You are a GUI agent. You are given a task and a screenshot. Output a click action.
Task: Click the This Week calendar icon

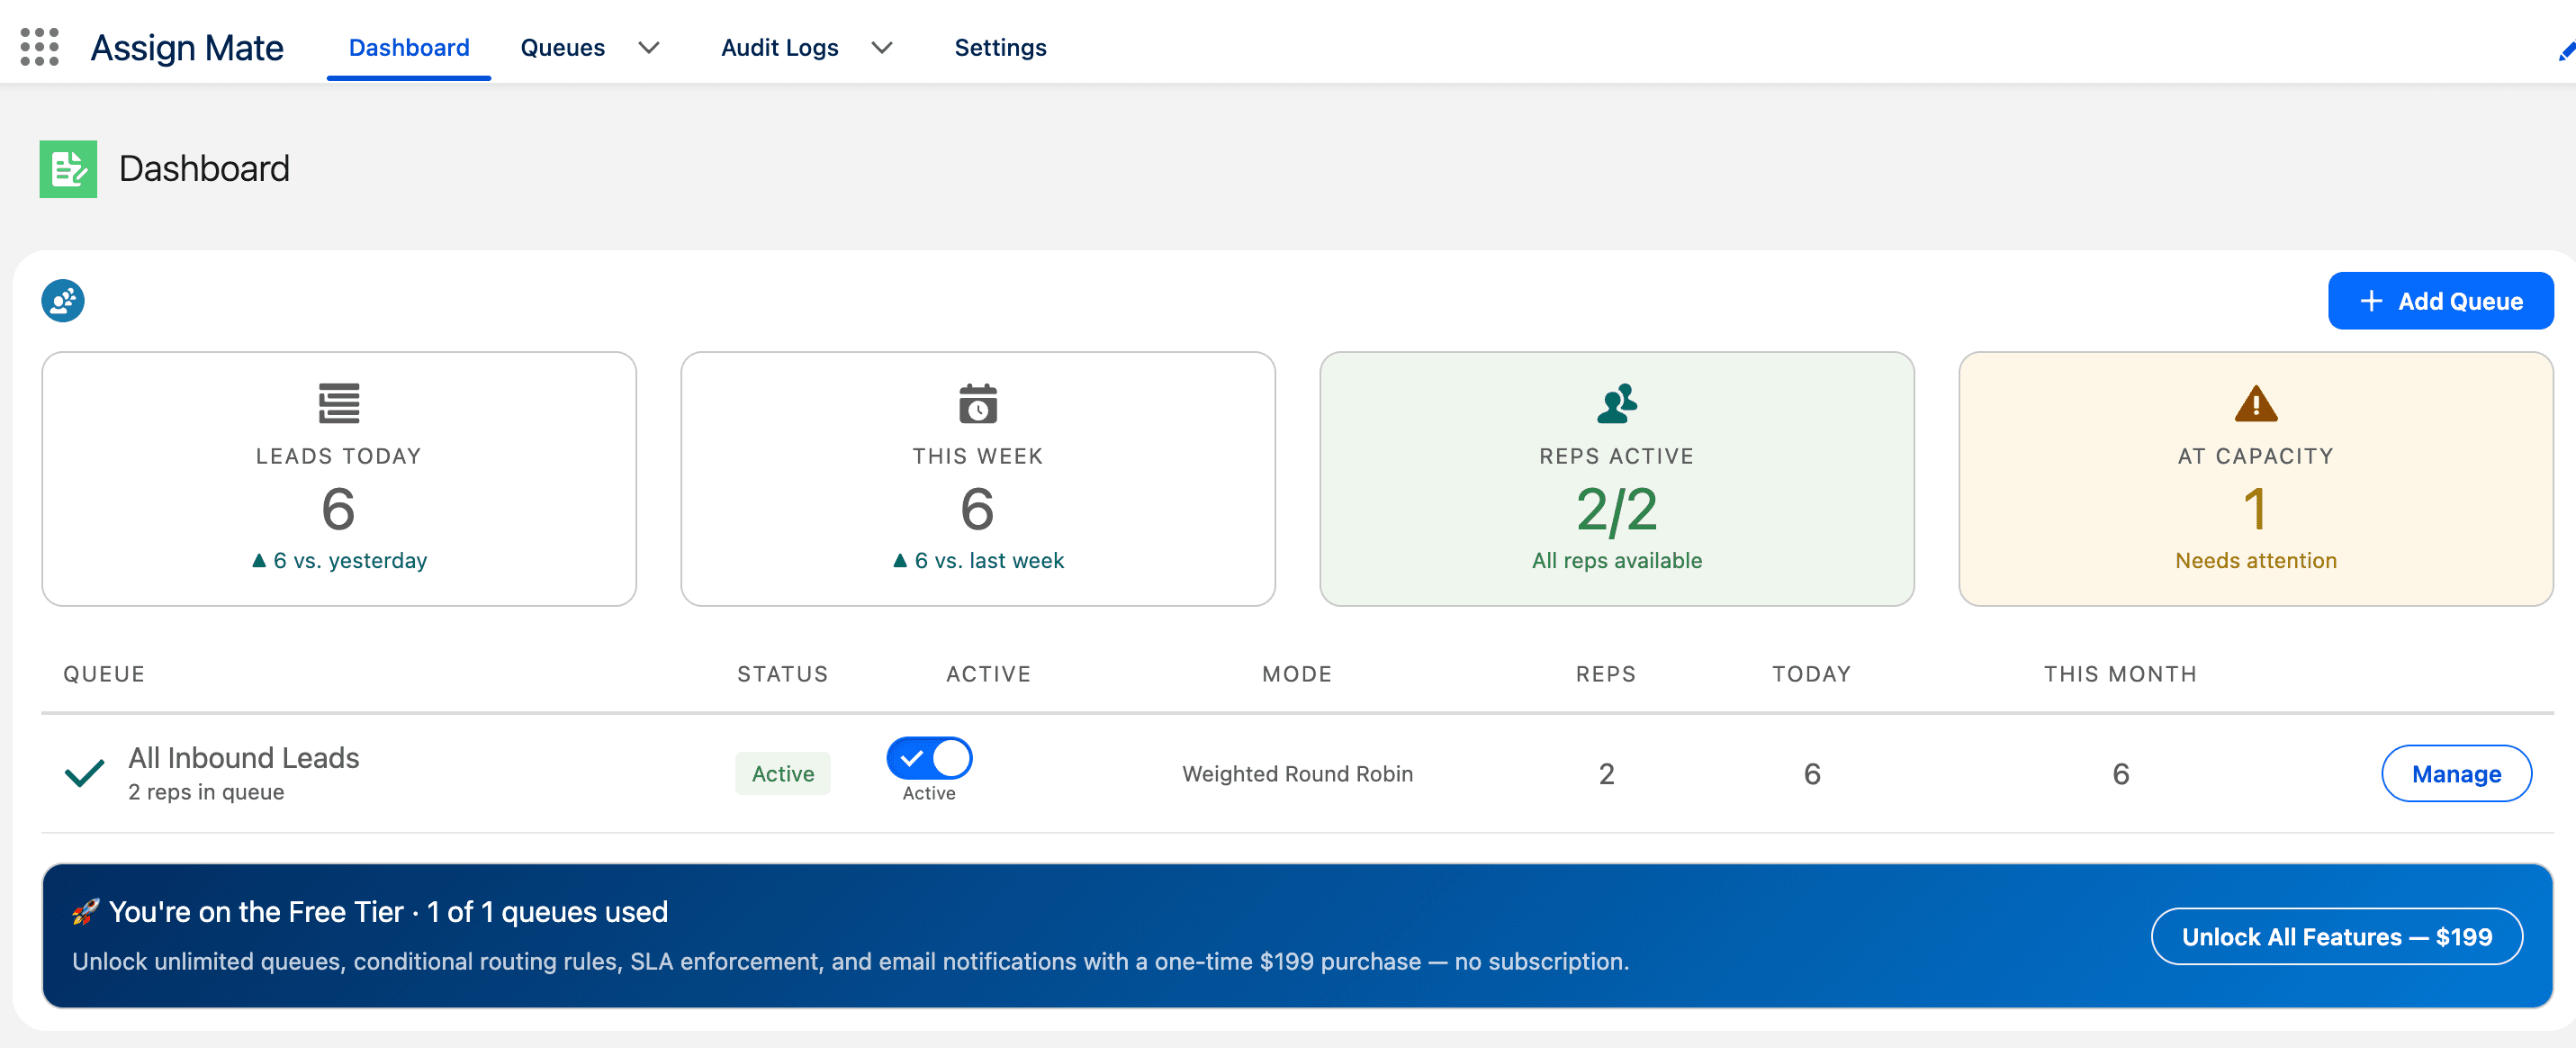tap(978, 404)
